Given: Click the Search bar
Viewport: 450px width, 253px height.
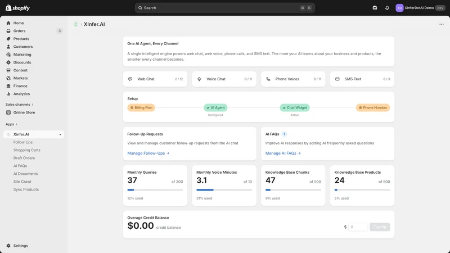Looking at the screenshot, I should pyautogui.click(x=224, y=8).
